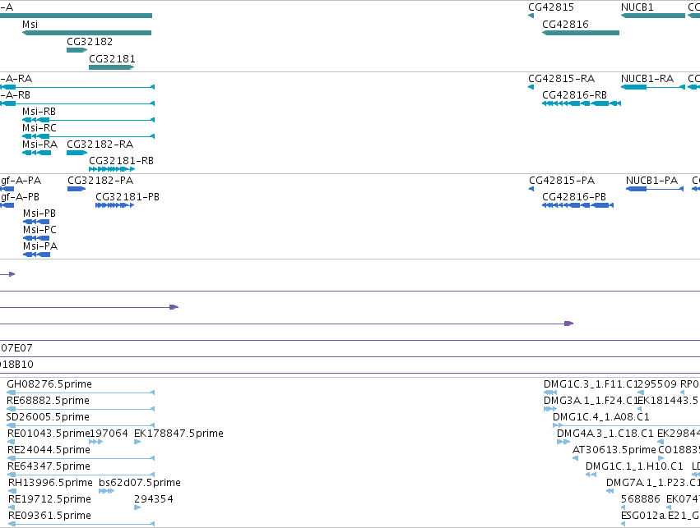
Task: Select the RE64347.5prime EST label
Action: click(x=49, y=466)
